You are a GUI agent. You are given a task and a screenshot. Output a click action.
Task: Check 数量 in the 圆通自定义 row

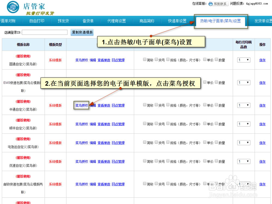[216, 60]
